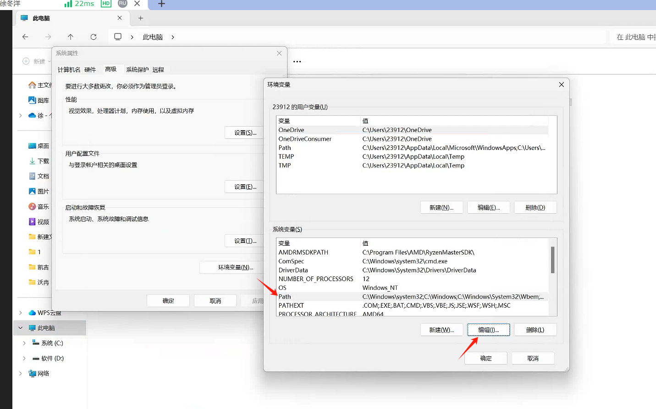Click the chevron before 此电脑 in the address bar
656x409 pixels.
[x=132, y=37]
